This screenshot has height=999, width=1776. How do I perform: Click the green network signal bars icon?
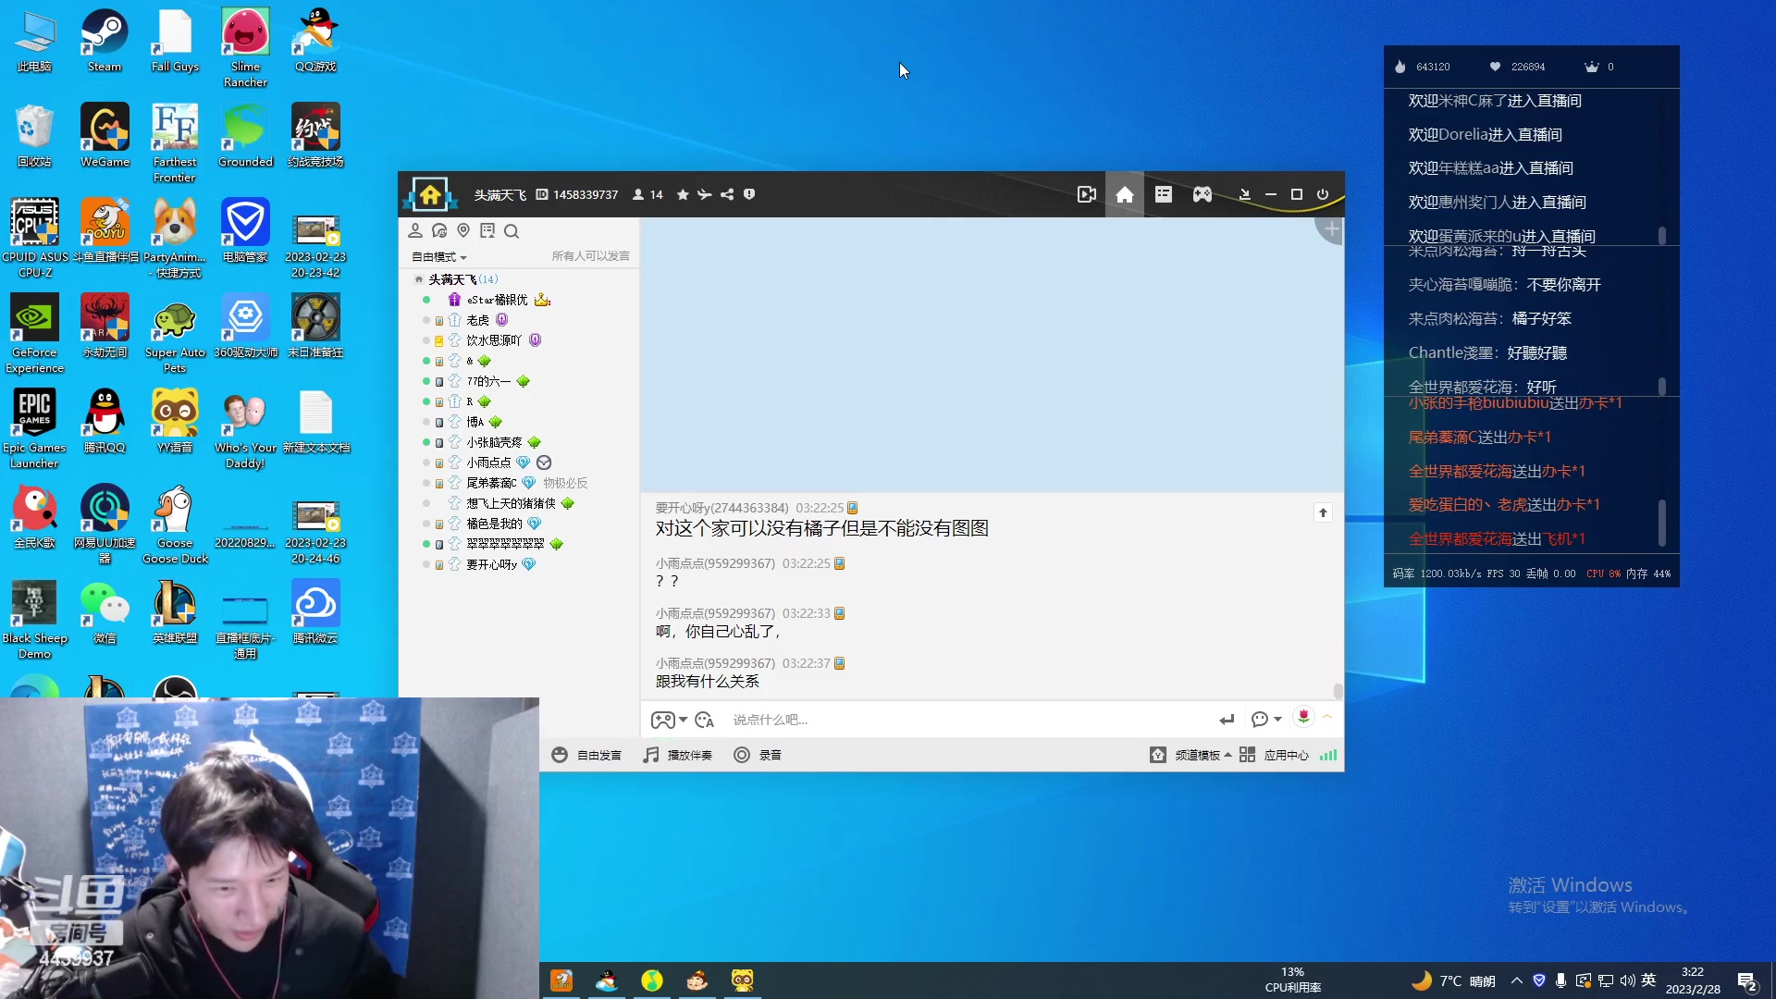click(x=1328, y=755)
